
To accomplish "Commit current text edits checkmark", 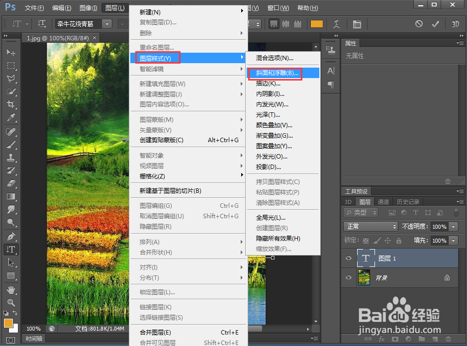I will 436,24.
